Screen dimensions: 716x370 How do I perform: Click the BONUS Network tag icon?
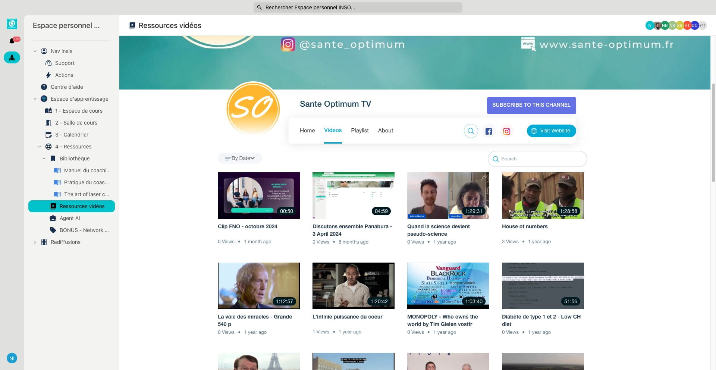tap(53, 230)
